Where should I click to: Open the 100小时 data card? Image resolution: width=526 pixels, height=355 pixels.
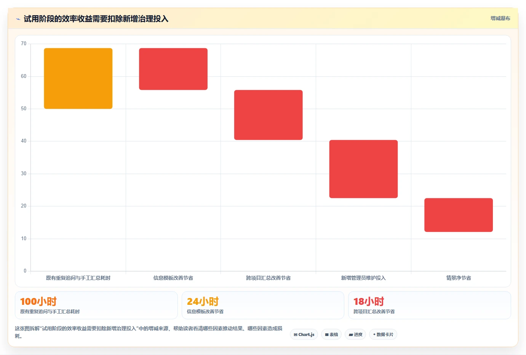[x=96, y=305]
